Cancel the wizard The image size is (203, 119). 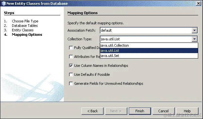pos(164,111)
